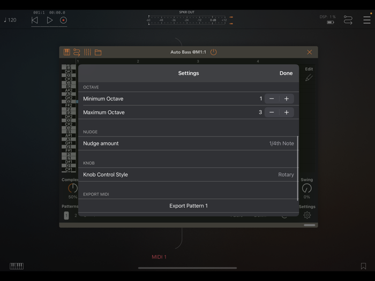Click the Auto Bass @M1:1 title
This screenshot has width=375, height=281.
point(188,52)
